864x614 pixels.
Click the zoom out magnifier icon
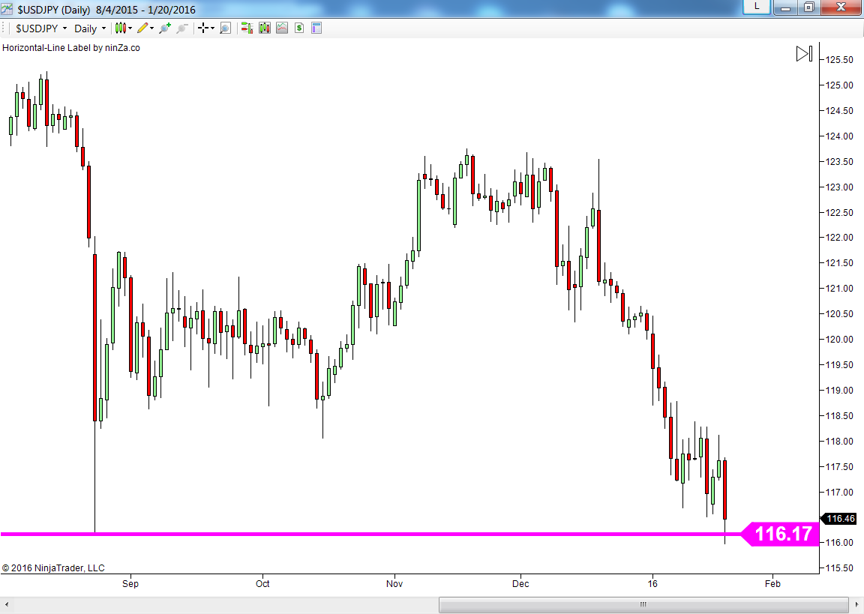(x=182, y=28)
